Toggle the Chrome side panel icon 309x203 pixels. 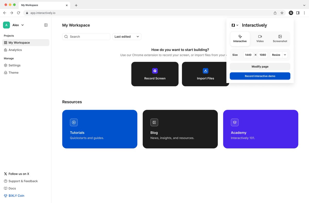[298, 13]
